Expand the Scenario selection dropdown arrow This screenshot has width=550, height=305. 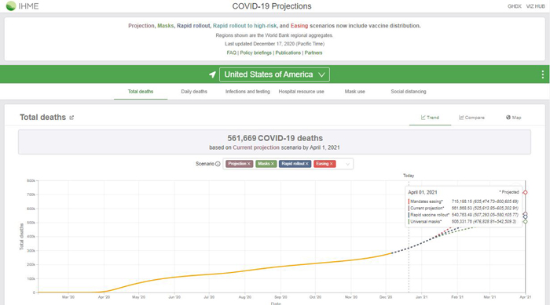(347, 164)
